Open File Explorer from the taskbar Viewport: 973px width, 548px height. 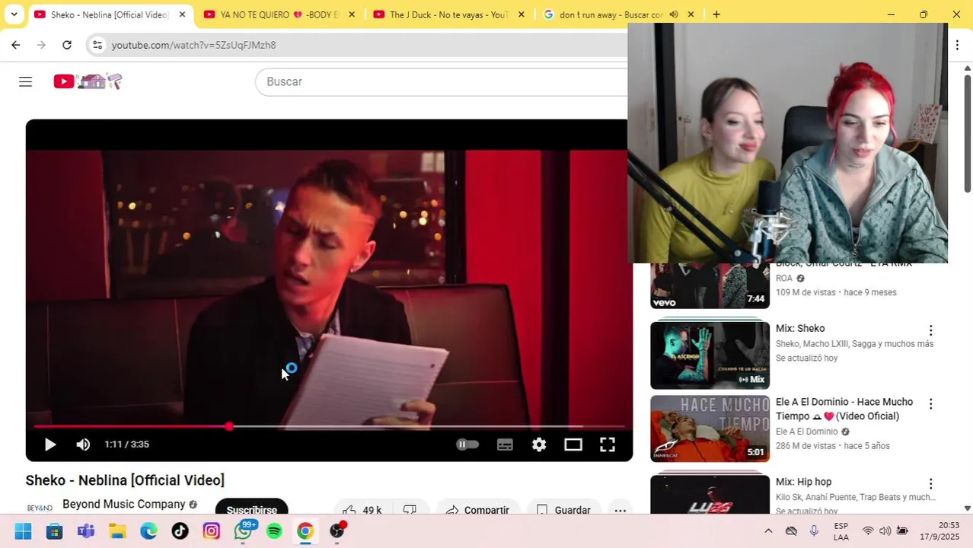point(116,531)
